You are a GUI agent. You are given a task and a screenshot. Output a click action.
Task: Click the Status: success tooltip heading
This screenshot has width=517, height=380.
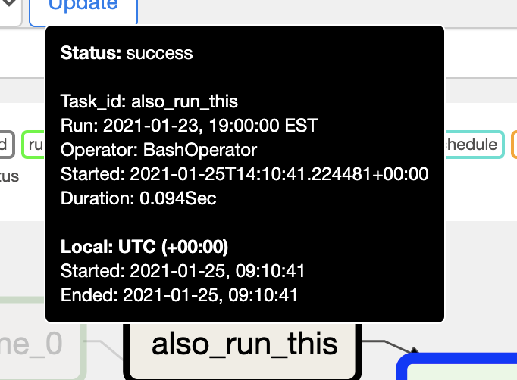point(127,53)
